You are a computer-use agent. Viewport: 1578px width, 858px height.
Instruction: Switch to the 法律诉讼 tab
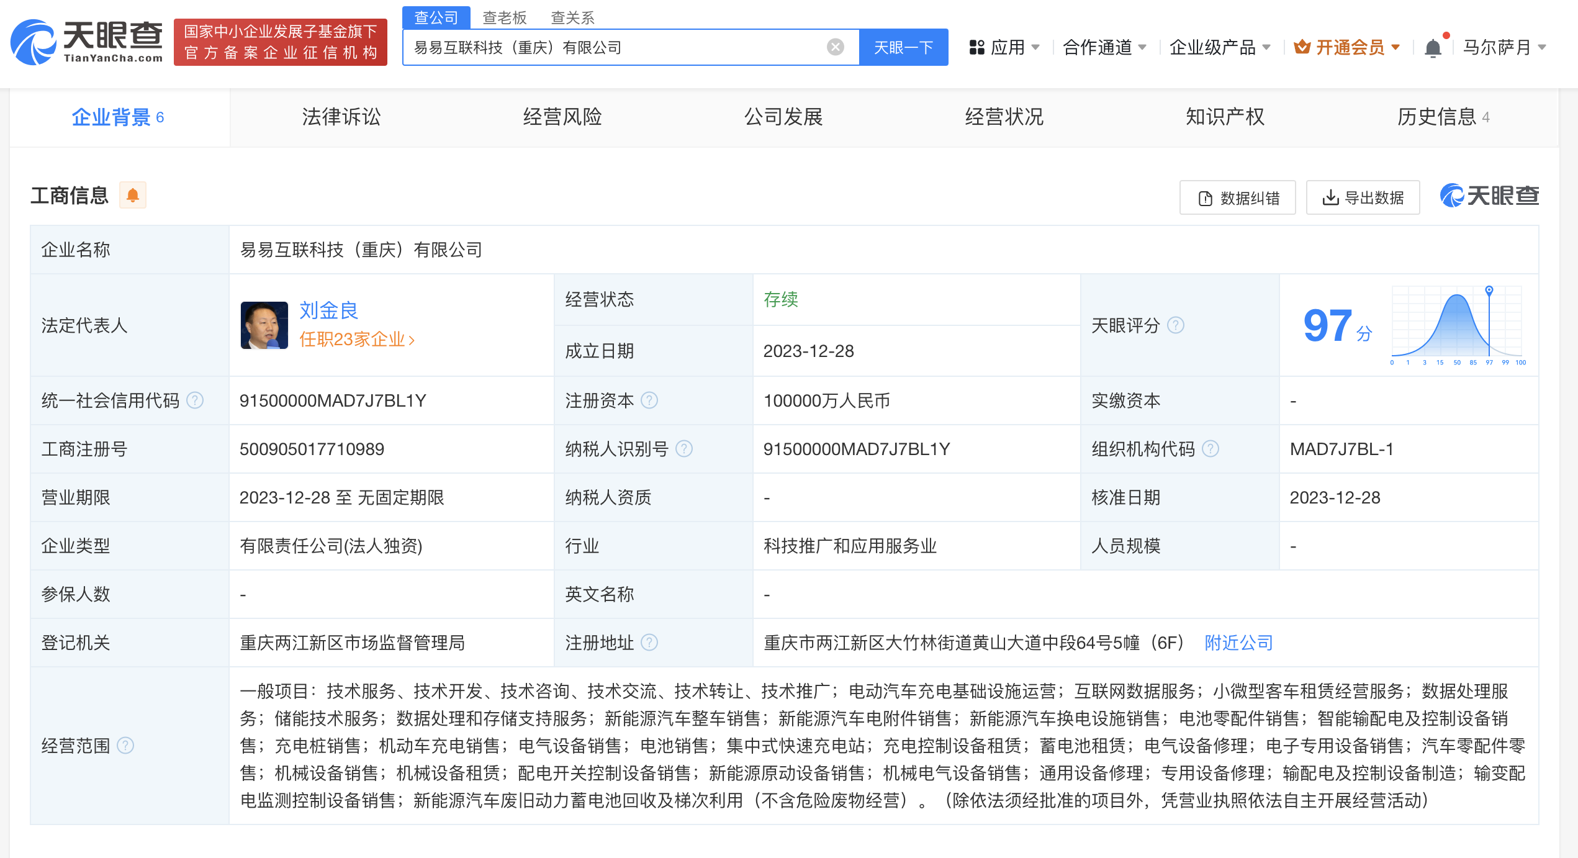click(341, 117)
